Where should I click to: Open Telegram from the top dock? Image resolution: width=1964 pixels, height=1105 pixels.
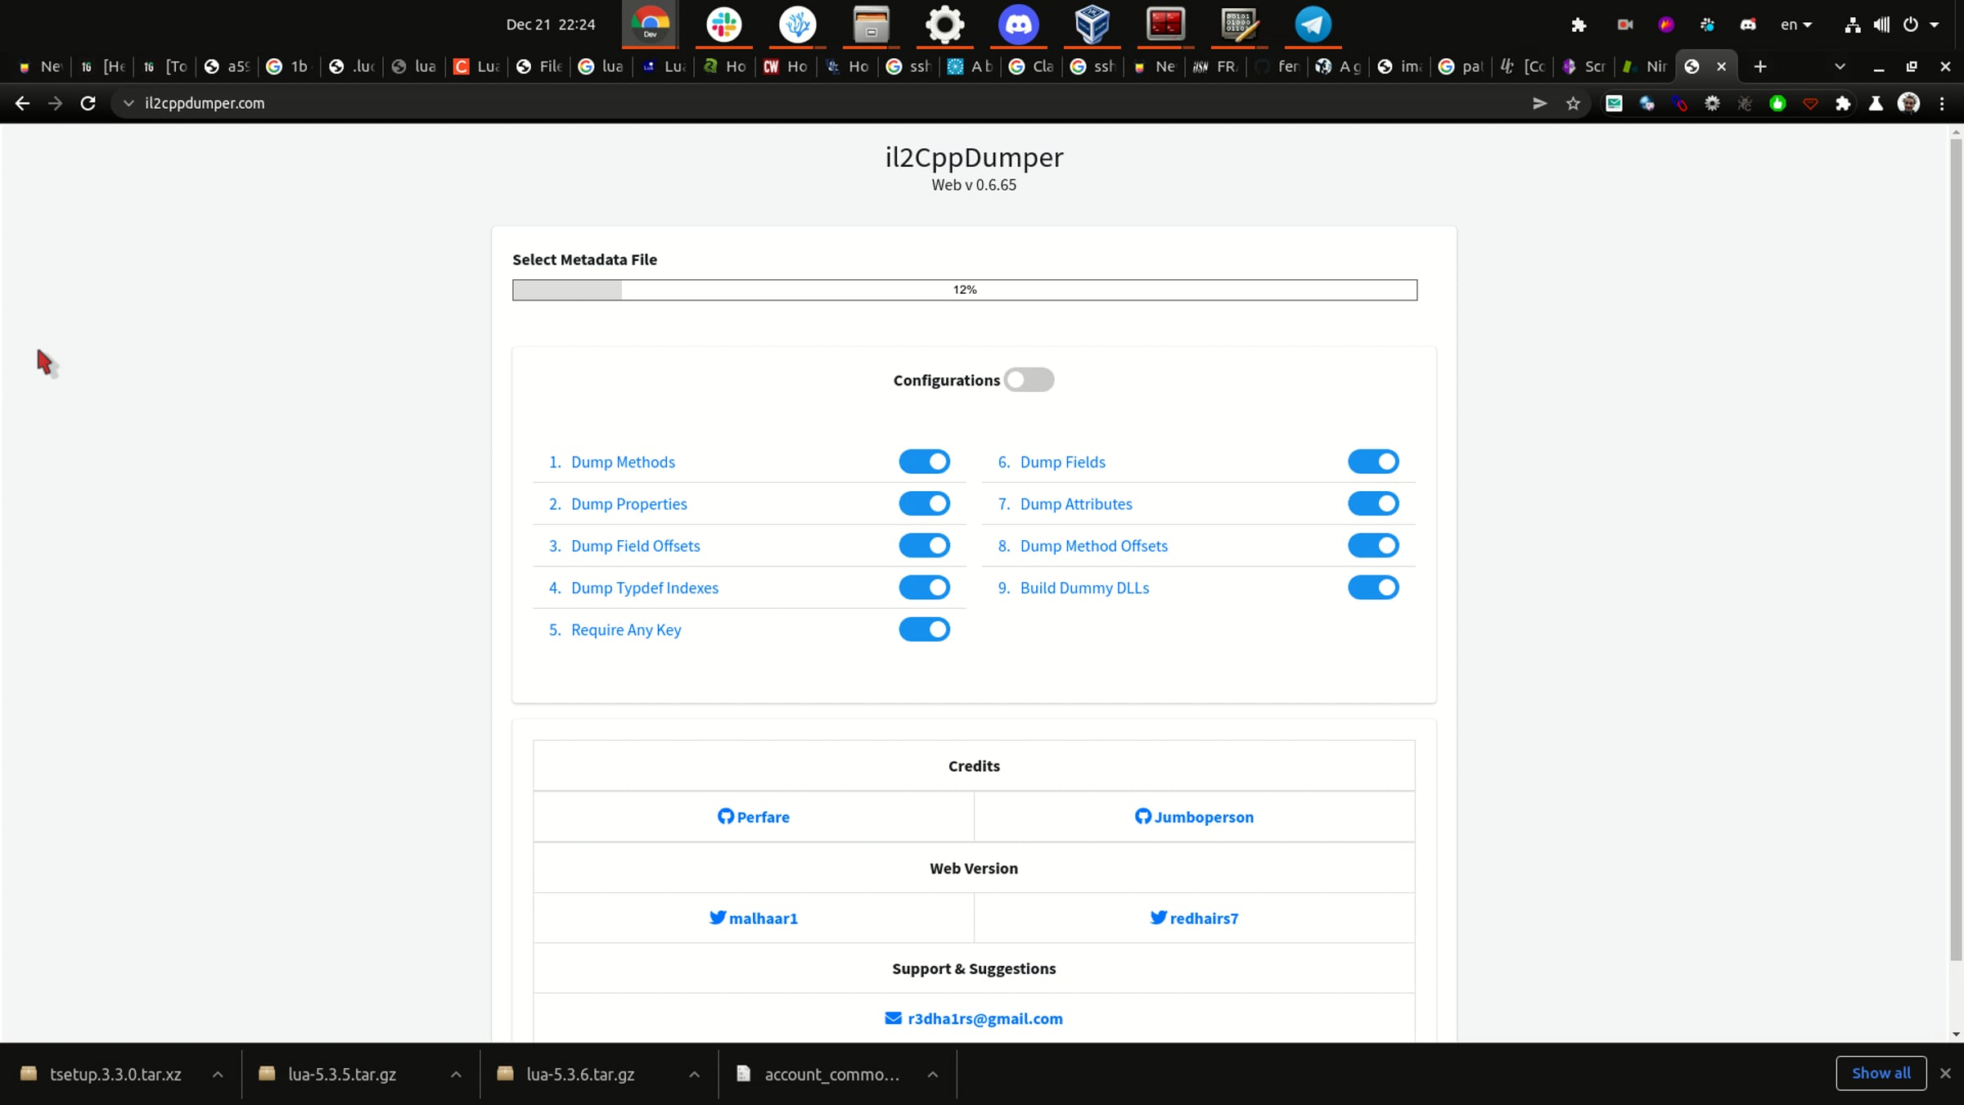click(1313, 25)
